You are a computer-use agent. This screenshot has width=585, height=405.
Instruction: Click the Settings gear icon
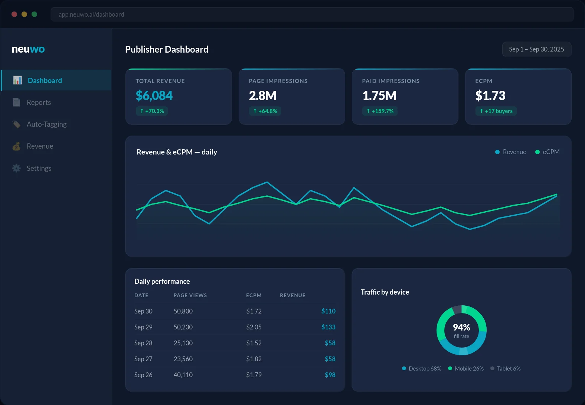(16, 168)
